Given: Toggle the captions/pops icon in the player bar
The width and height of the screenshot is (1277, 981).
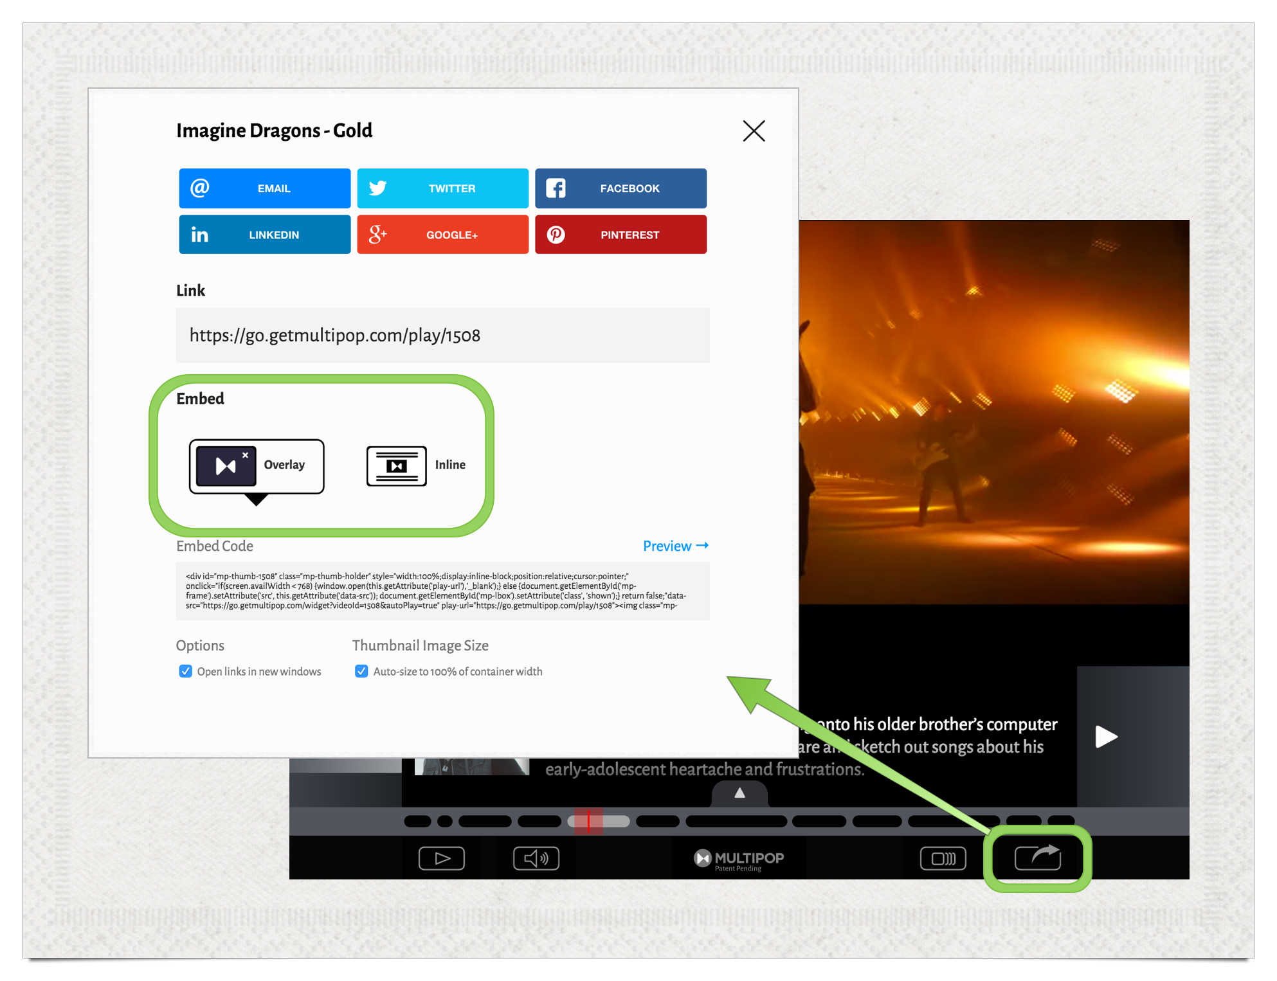Looking at the screenshot, I should [x=943, y=858].
